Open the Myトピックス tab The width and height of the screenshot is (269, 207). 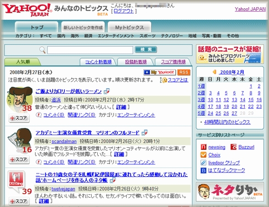[x=130, y=27]
